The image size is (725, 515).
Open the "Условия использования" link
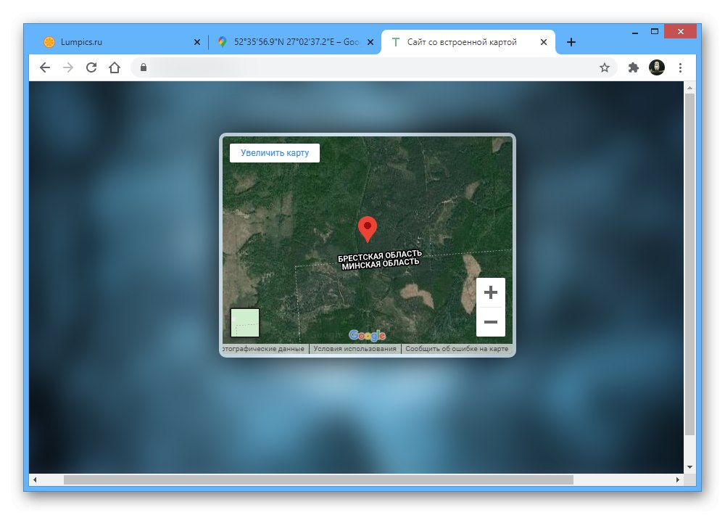(x=353, y=348)
